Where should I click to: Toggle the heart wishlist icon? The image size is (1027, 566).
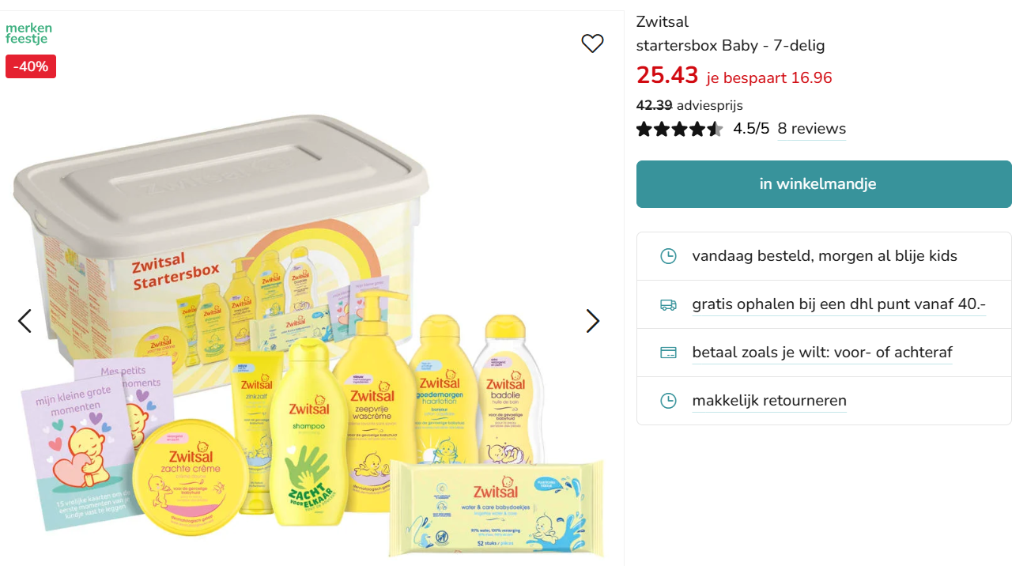(x=592, y=43)
